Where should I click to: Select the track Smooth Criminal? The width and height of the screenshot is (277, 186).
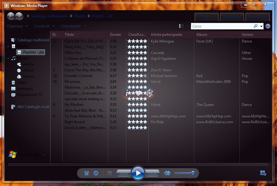pos(78,76)
